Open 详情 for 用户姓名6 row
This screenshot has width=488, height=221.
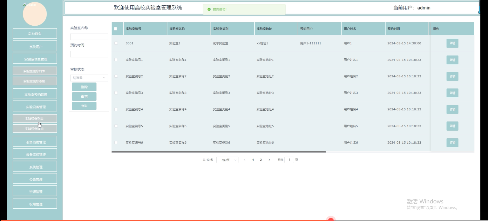coord(452,142)
